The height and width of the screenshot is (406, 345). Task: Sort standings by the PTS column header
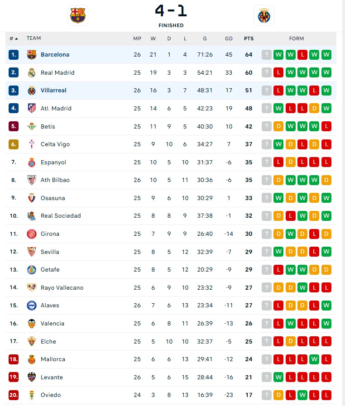[249, 38]
